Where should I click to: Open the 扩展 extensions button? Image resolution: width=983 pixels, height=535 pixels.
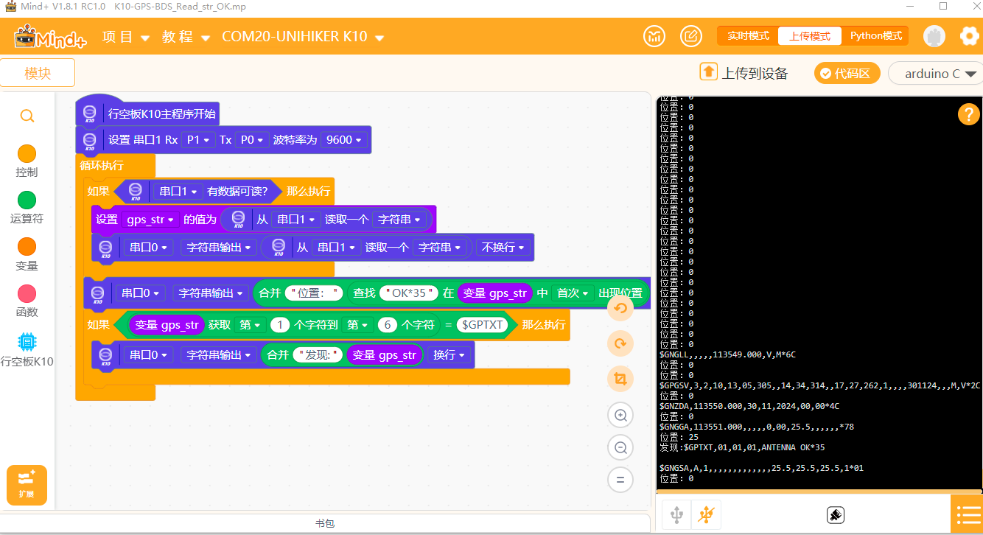click(x=27, y=485)
